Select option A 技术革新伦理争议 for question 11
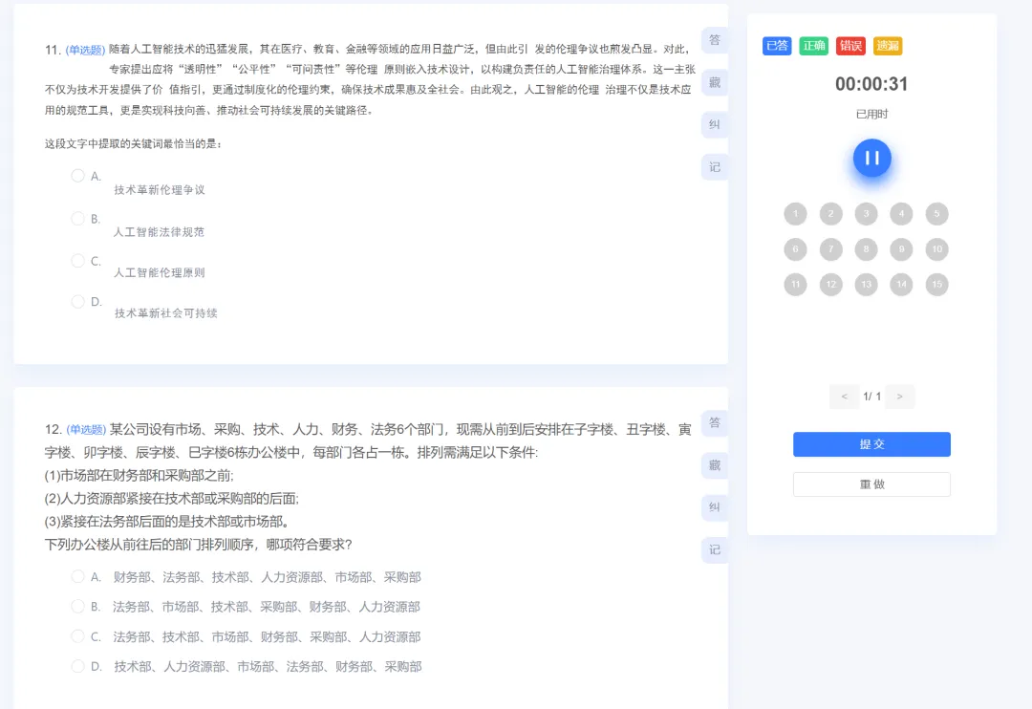This screenshot has width=1032, height=709. click(x=77, y=176)
